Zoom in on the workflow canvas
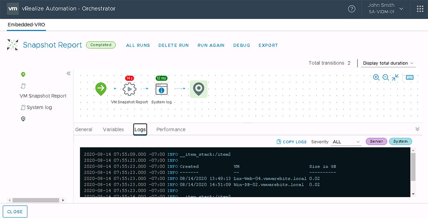 pos(376,77)
